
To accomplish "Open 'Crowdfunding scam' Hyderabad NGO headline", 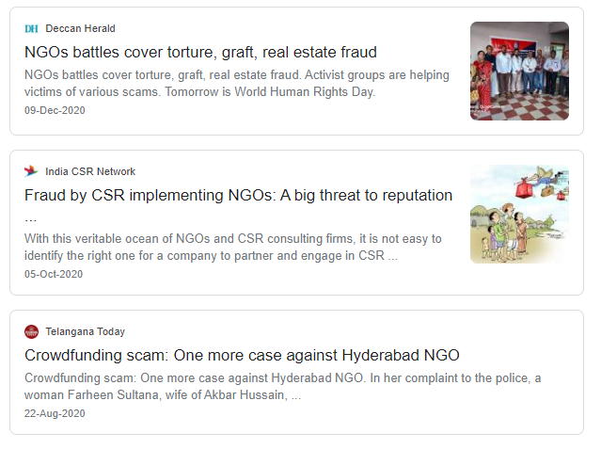I will [x=242, y=356].
